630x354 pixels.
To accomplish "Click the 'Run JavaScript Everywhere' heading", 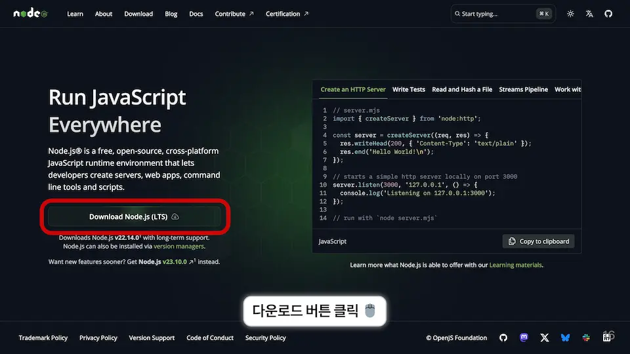I will [117, 111].
